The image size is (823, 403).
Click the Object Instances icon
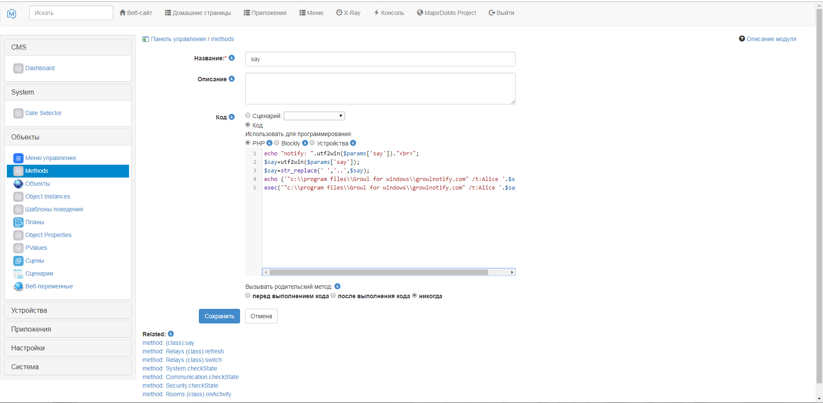[18, 197]
